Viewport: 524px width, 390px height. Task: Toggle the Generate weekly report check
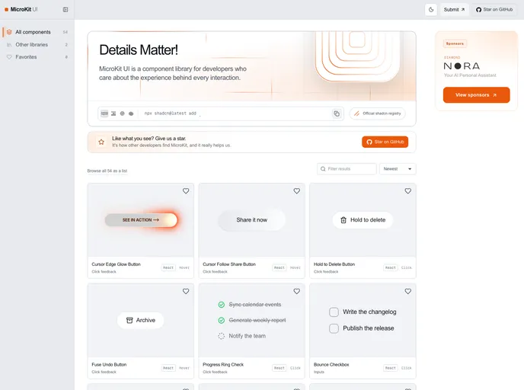[221, 321]
